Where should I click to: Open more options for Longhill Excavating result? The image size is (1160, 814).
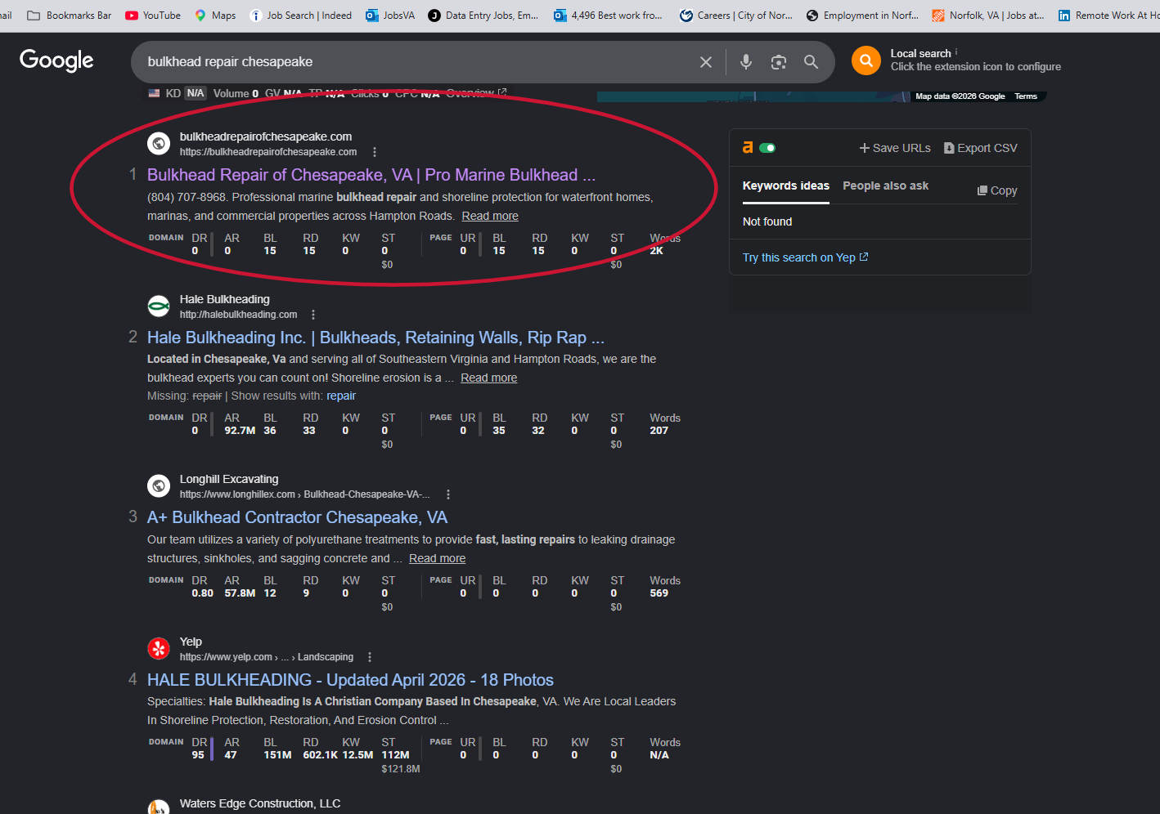pyautogui.click(x=448, y=494)
